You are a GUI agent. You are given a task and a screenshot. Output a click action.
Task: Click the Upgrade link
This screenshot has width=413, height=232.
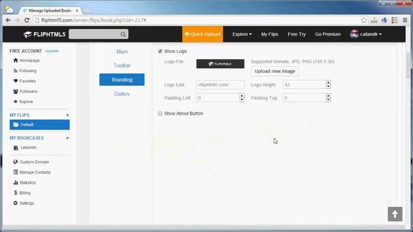[52, 51]
